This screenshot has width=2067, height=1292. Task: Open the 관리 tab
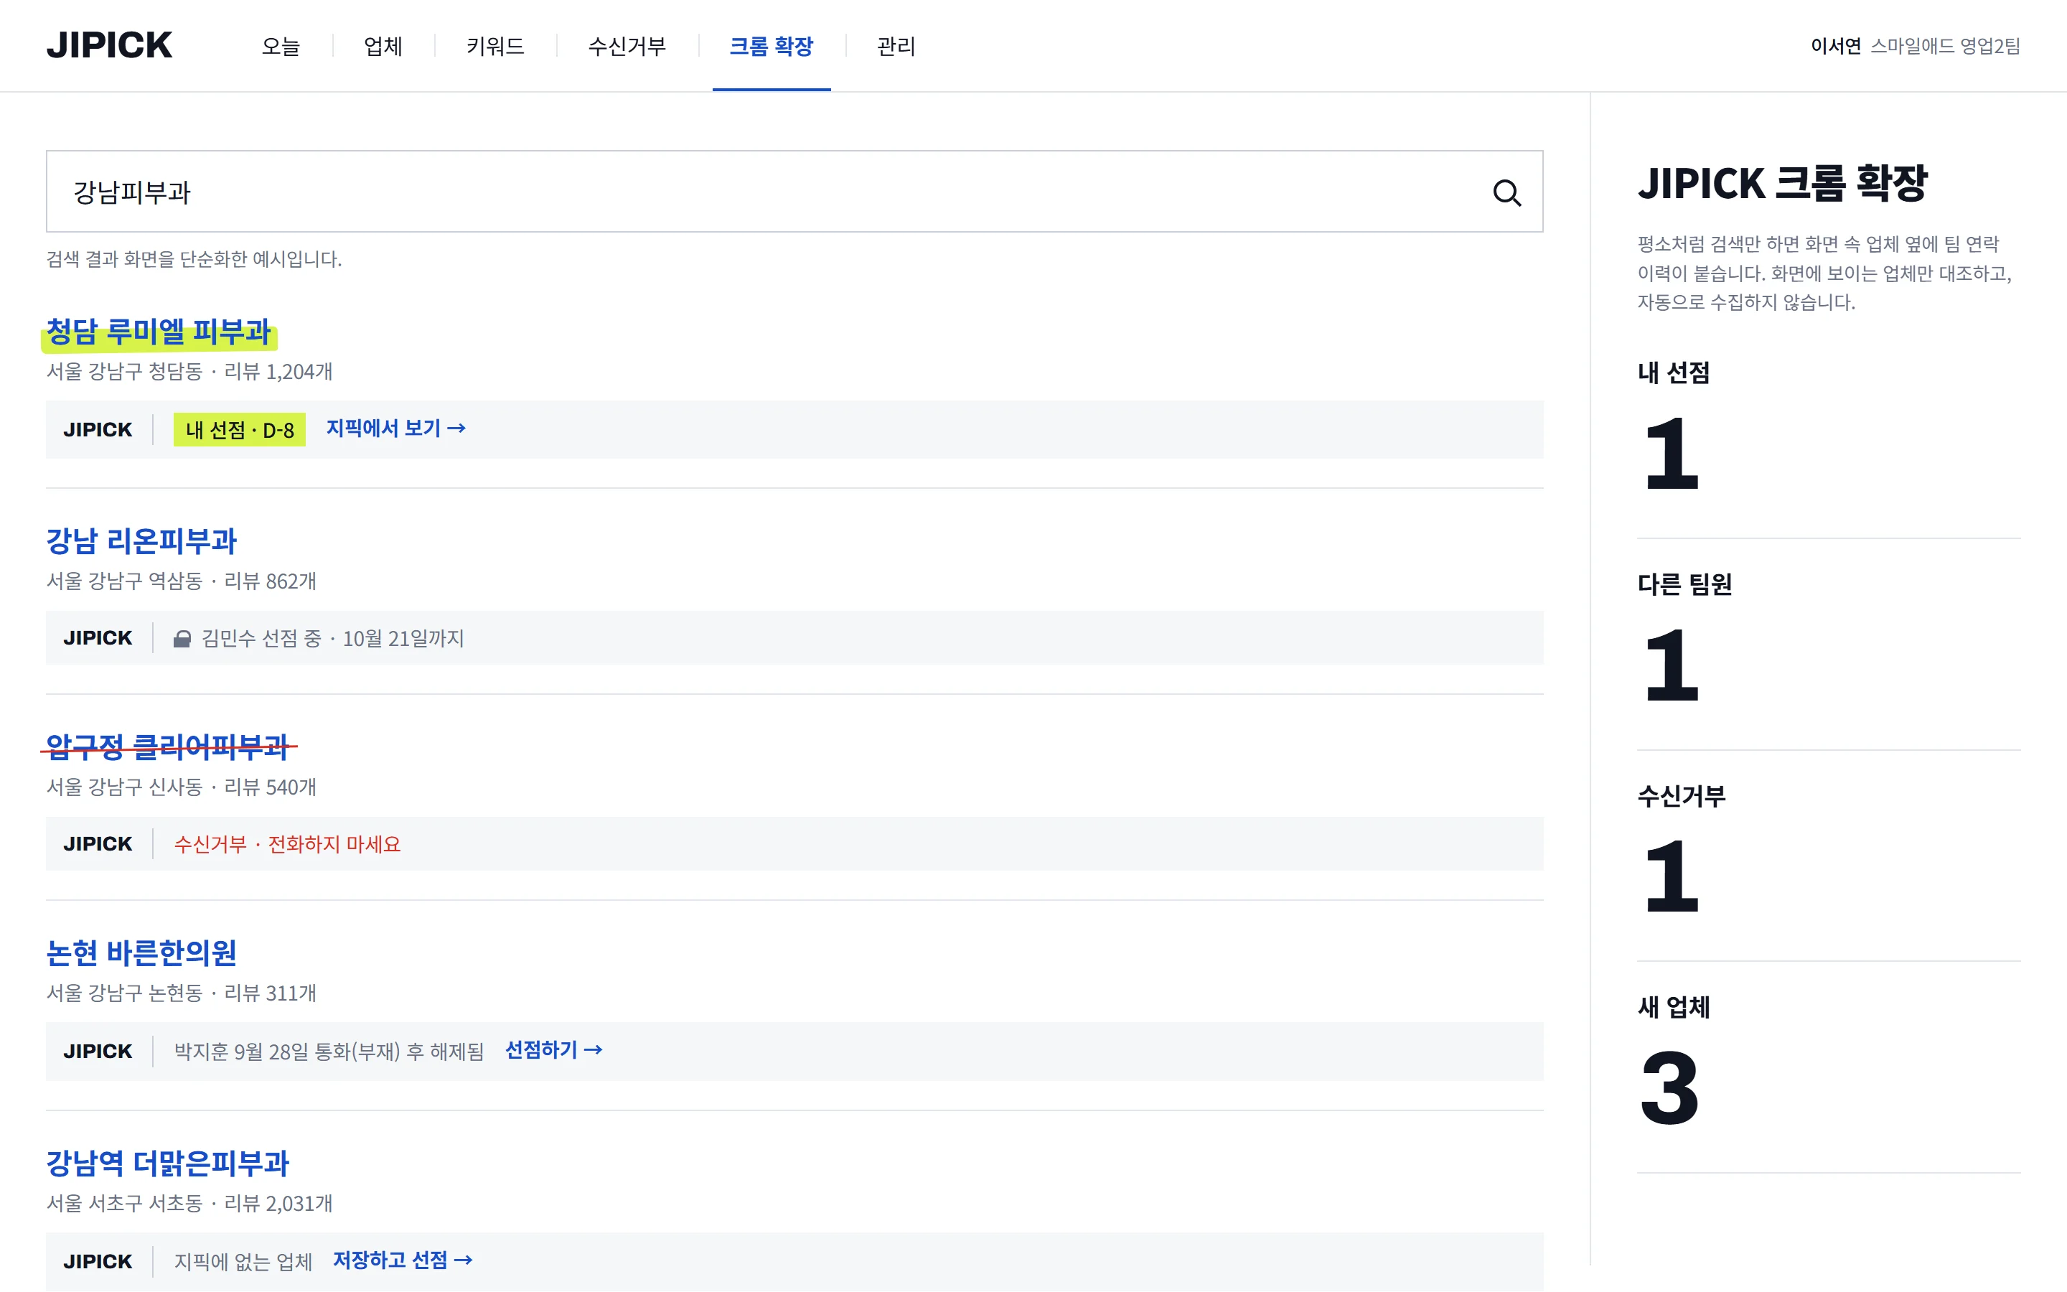click(x=896, y=45)
